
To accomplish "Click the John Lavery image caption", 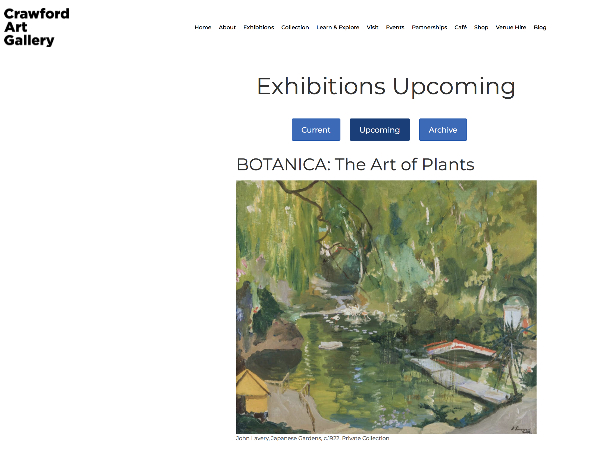I will pyautogui.click(x=312, y=438).
